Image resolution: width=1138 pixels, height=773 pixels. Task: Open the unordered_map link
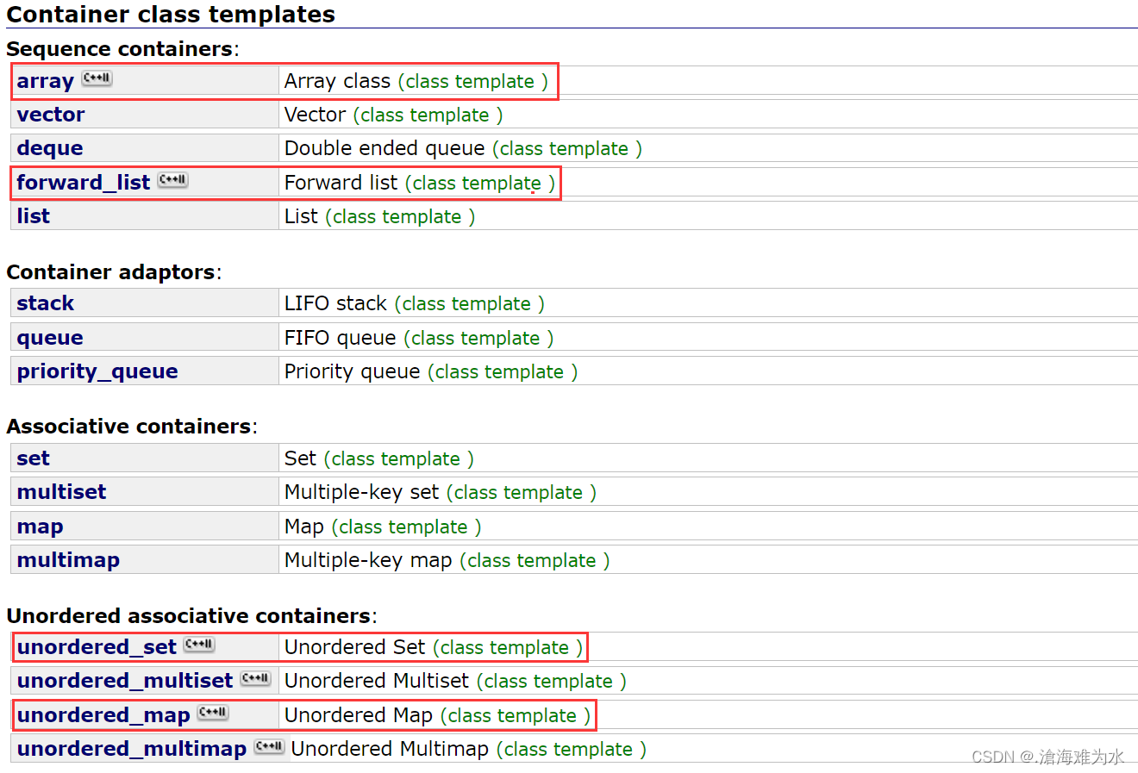[x=103, y=715]
